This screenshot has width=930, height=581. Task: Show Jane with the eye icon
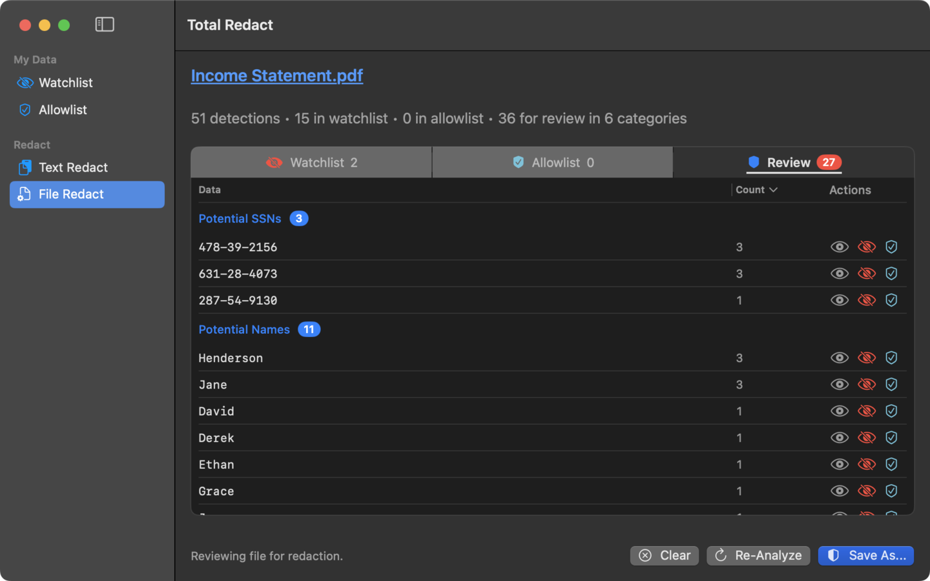(x=839, y=385)
